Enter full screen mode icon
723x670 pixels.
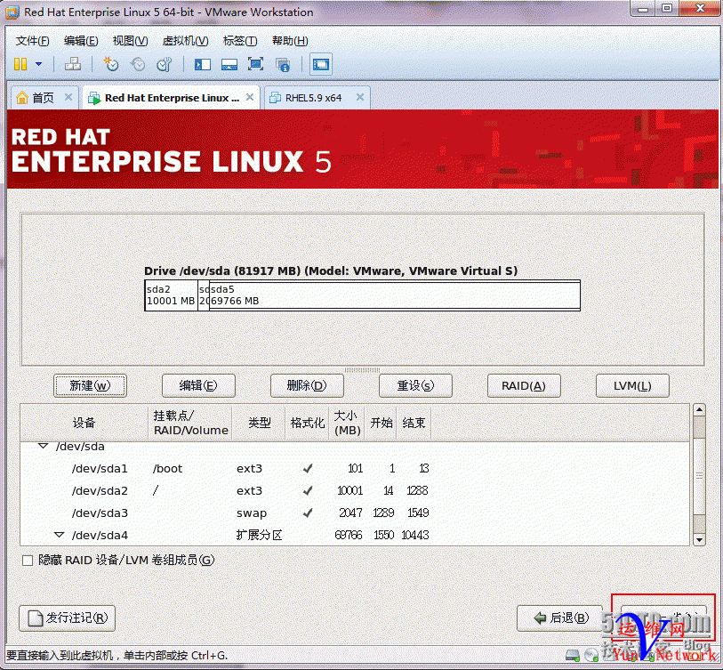point(256,64)
